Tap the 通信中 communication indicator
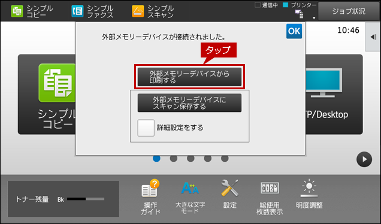Screen dimensions: 381x224 [267, 5]
